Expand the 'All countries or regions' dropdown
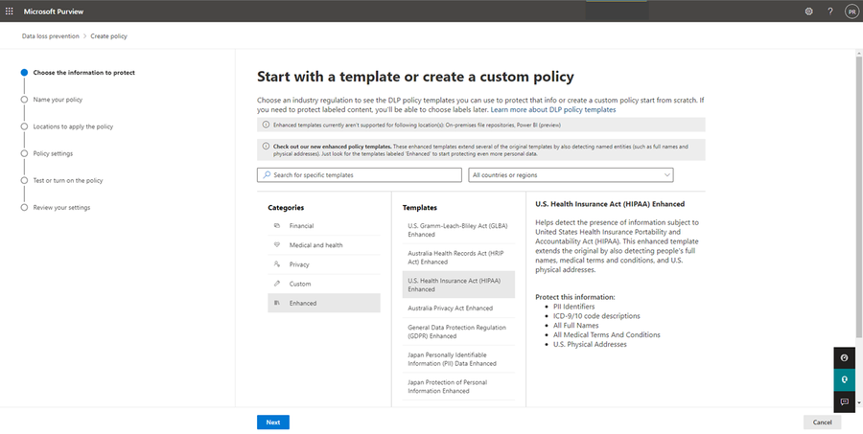Screen dimensions: 863x434 coord(571,175)
